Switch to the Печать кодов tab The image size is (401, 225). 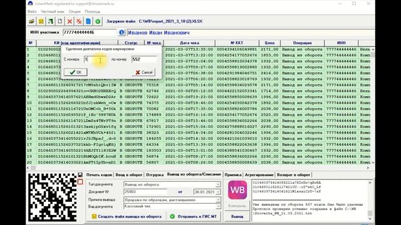[x=99, y=175]
